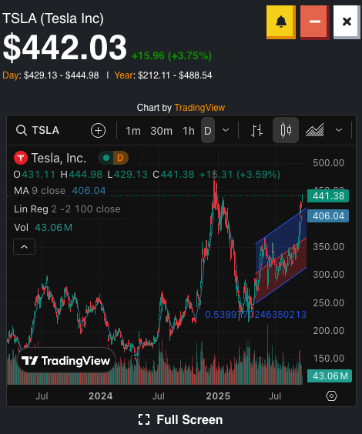Open chart settings hexagon gear icon
This screenshot has width=362, height=434.
tap(331, 396)
